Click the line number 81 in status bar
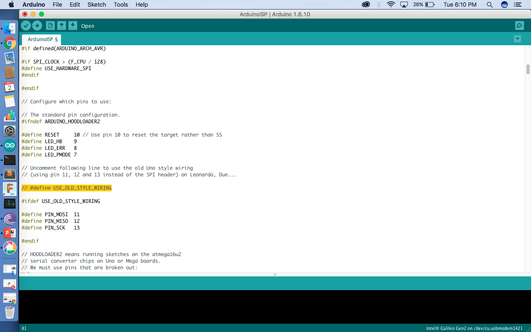 click(x=24, y=328)
